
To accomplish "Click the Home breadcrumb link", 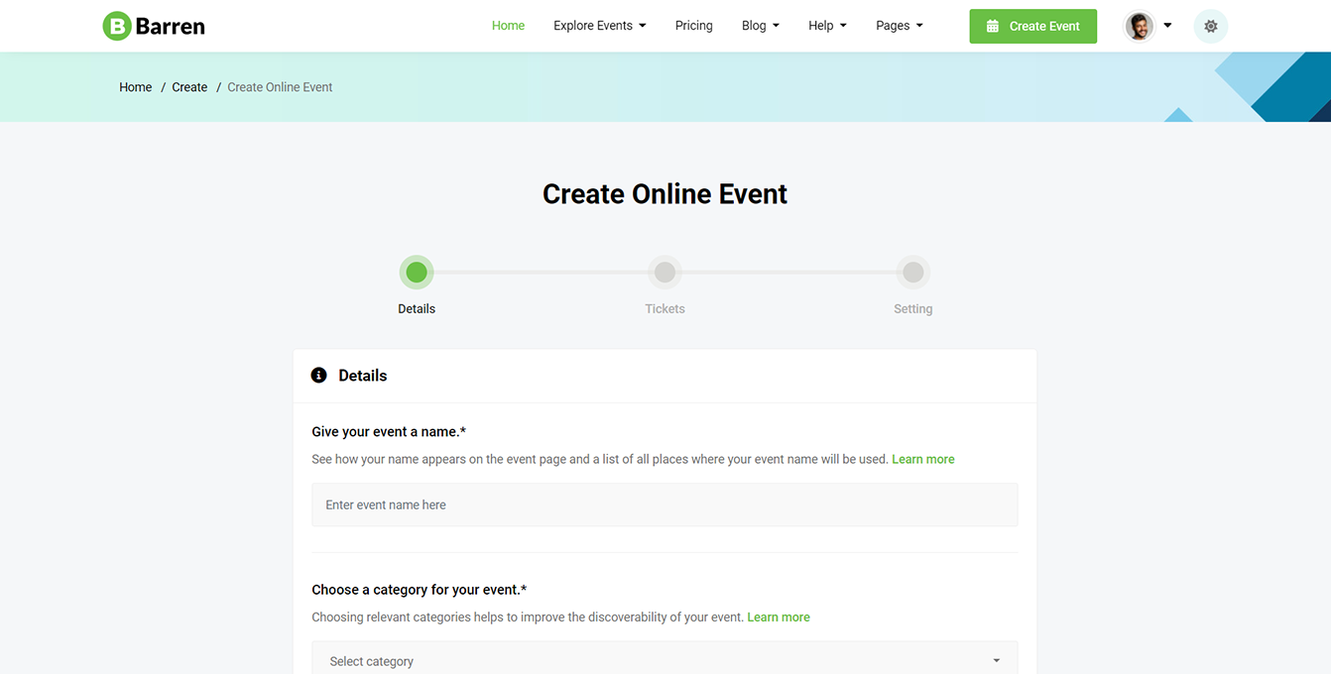I will (135, 87).
